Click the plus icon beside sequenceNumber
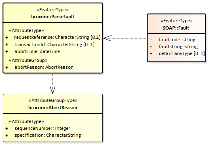This screenshot has width=211, height=159. (6, 128)
